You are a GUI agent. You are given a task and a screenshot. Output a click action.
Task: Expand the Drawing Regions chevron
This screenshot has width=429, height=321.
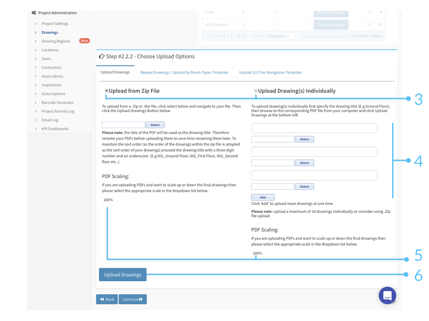tap(36, 41)
